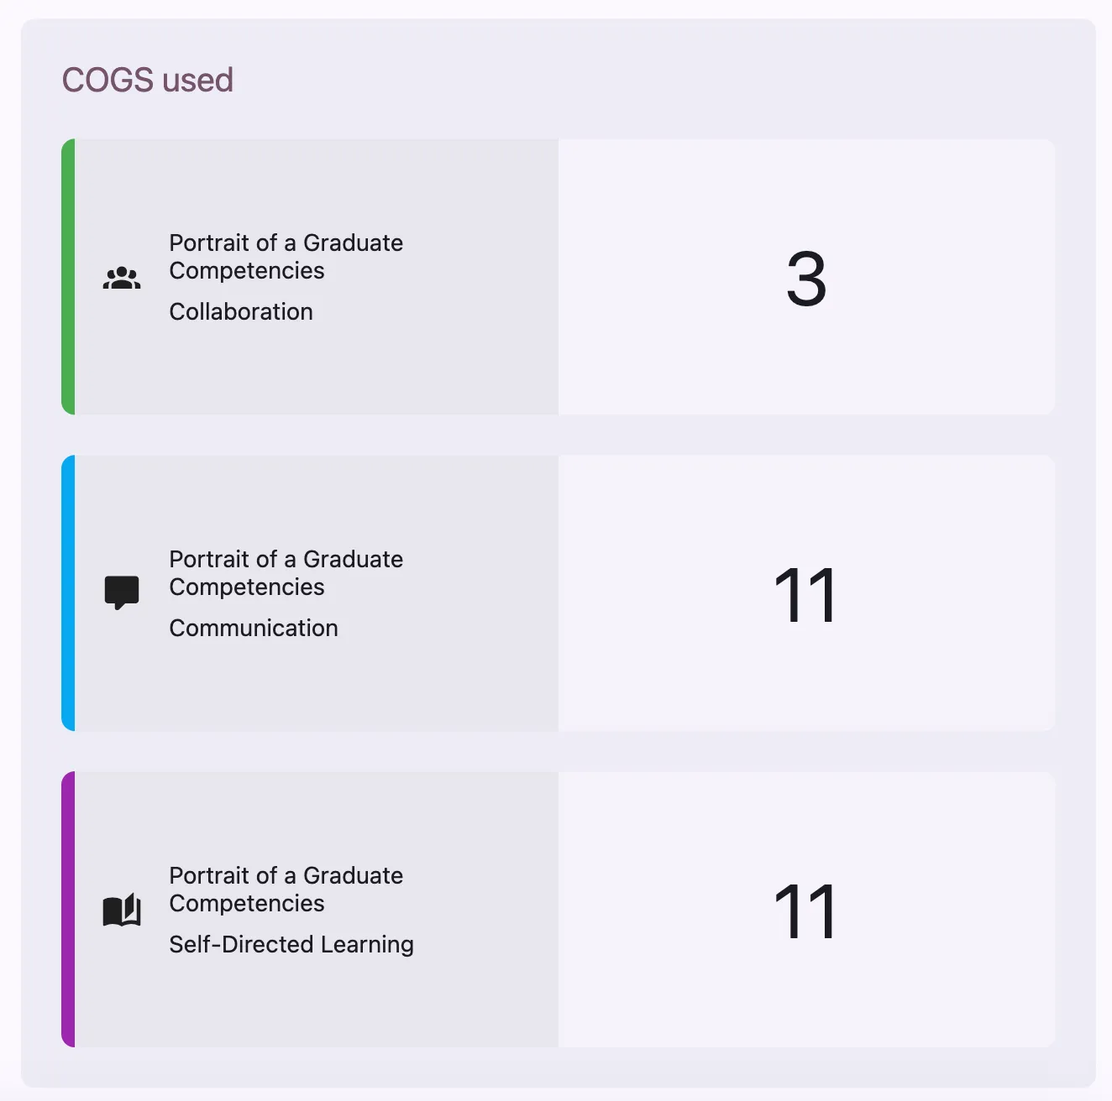Click the group silhouette icon beside Collaboration

click(121, 277)
